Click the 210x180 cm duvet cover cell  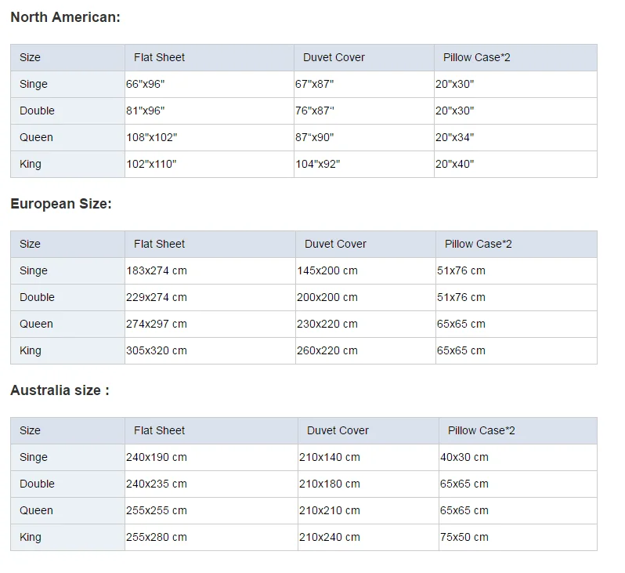coord(330,484)
